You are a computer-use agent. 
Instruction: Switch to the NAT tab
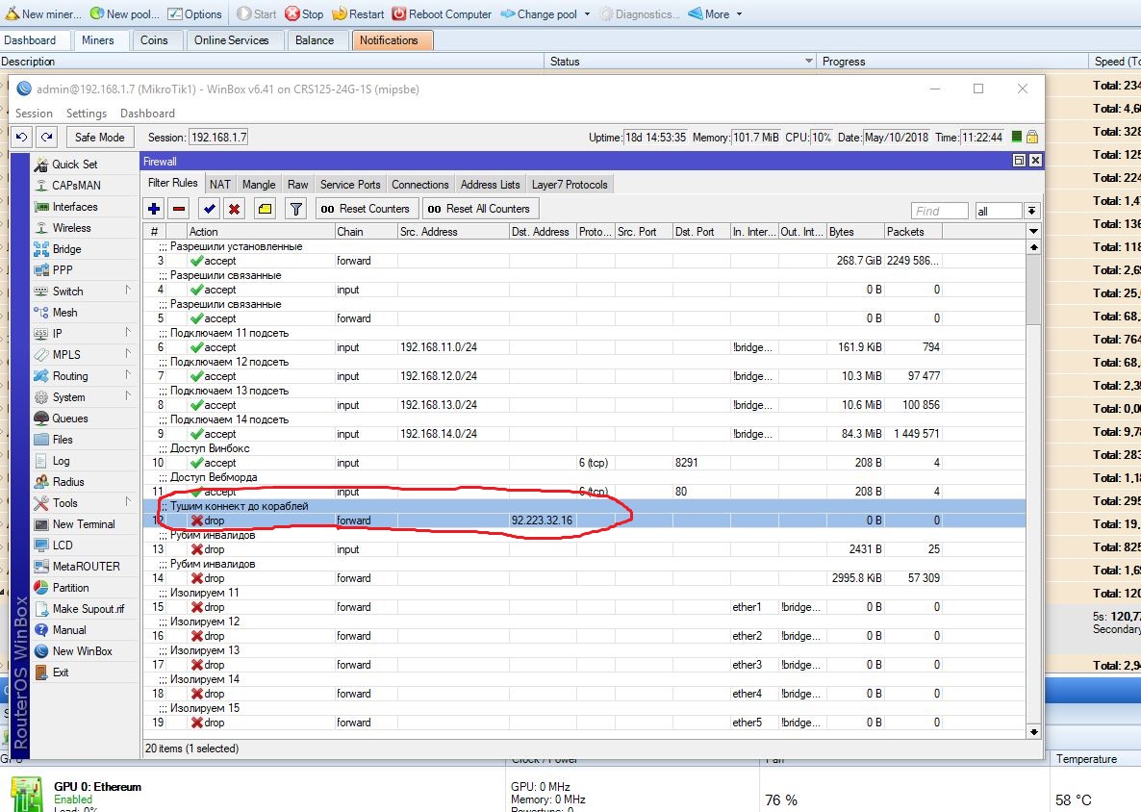pyautogui.click(x=219, y=185)
